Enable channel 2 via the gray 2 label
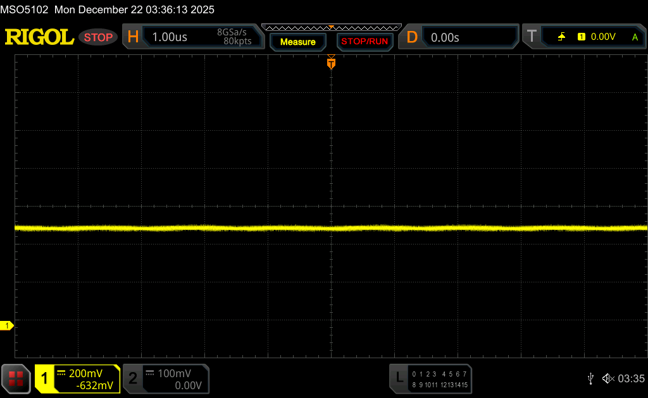 pyautogui.click(x=132, y=378)
